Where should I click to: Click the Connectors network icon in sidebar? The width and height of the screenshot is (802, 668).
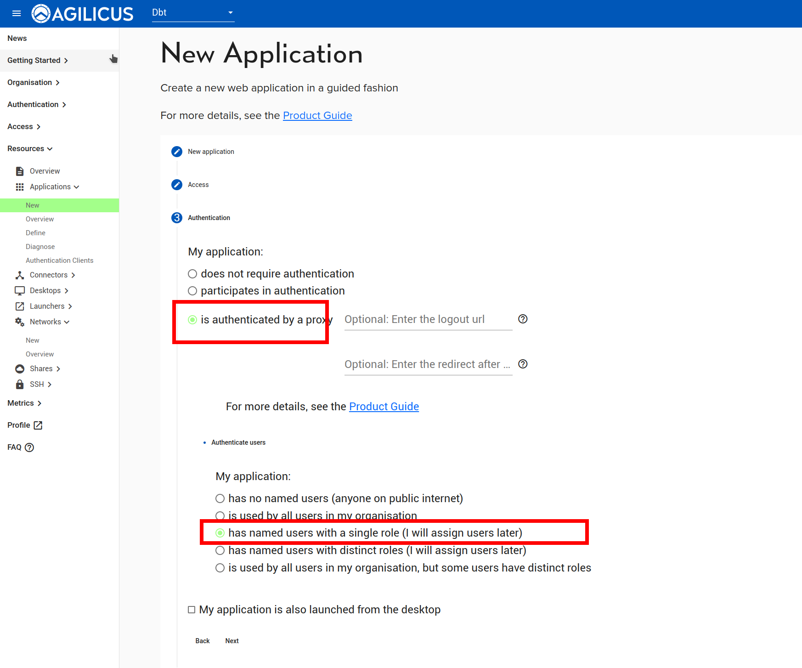pos(20,275)
